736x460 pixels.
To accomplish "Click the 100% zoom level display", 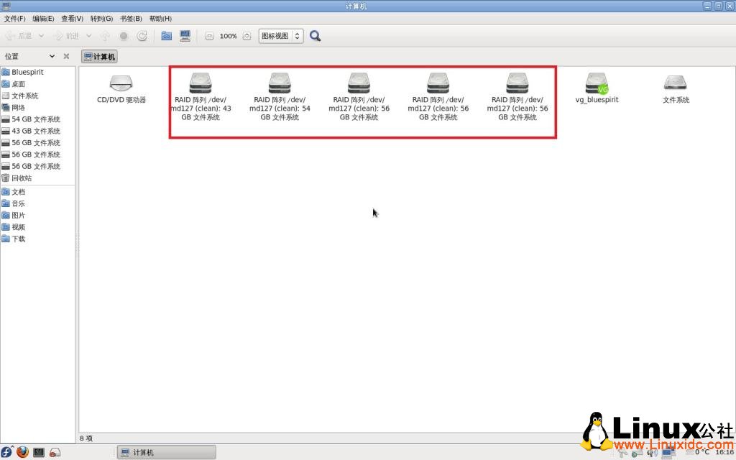I will (x=227, y=34).
